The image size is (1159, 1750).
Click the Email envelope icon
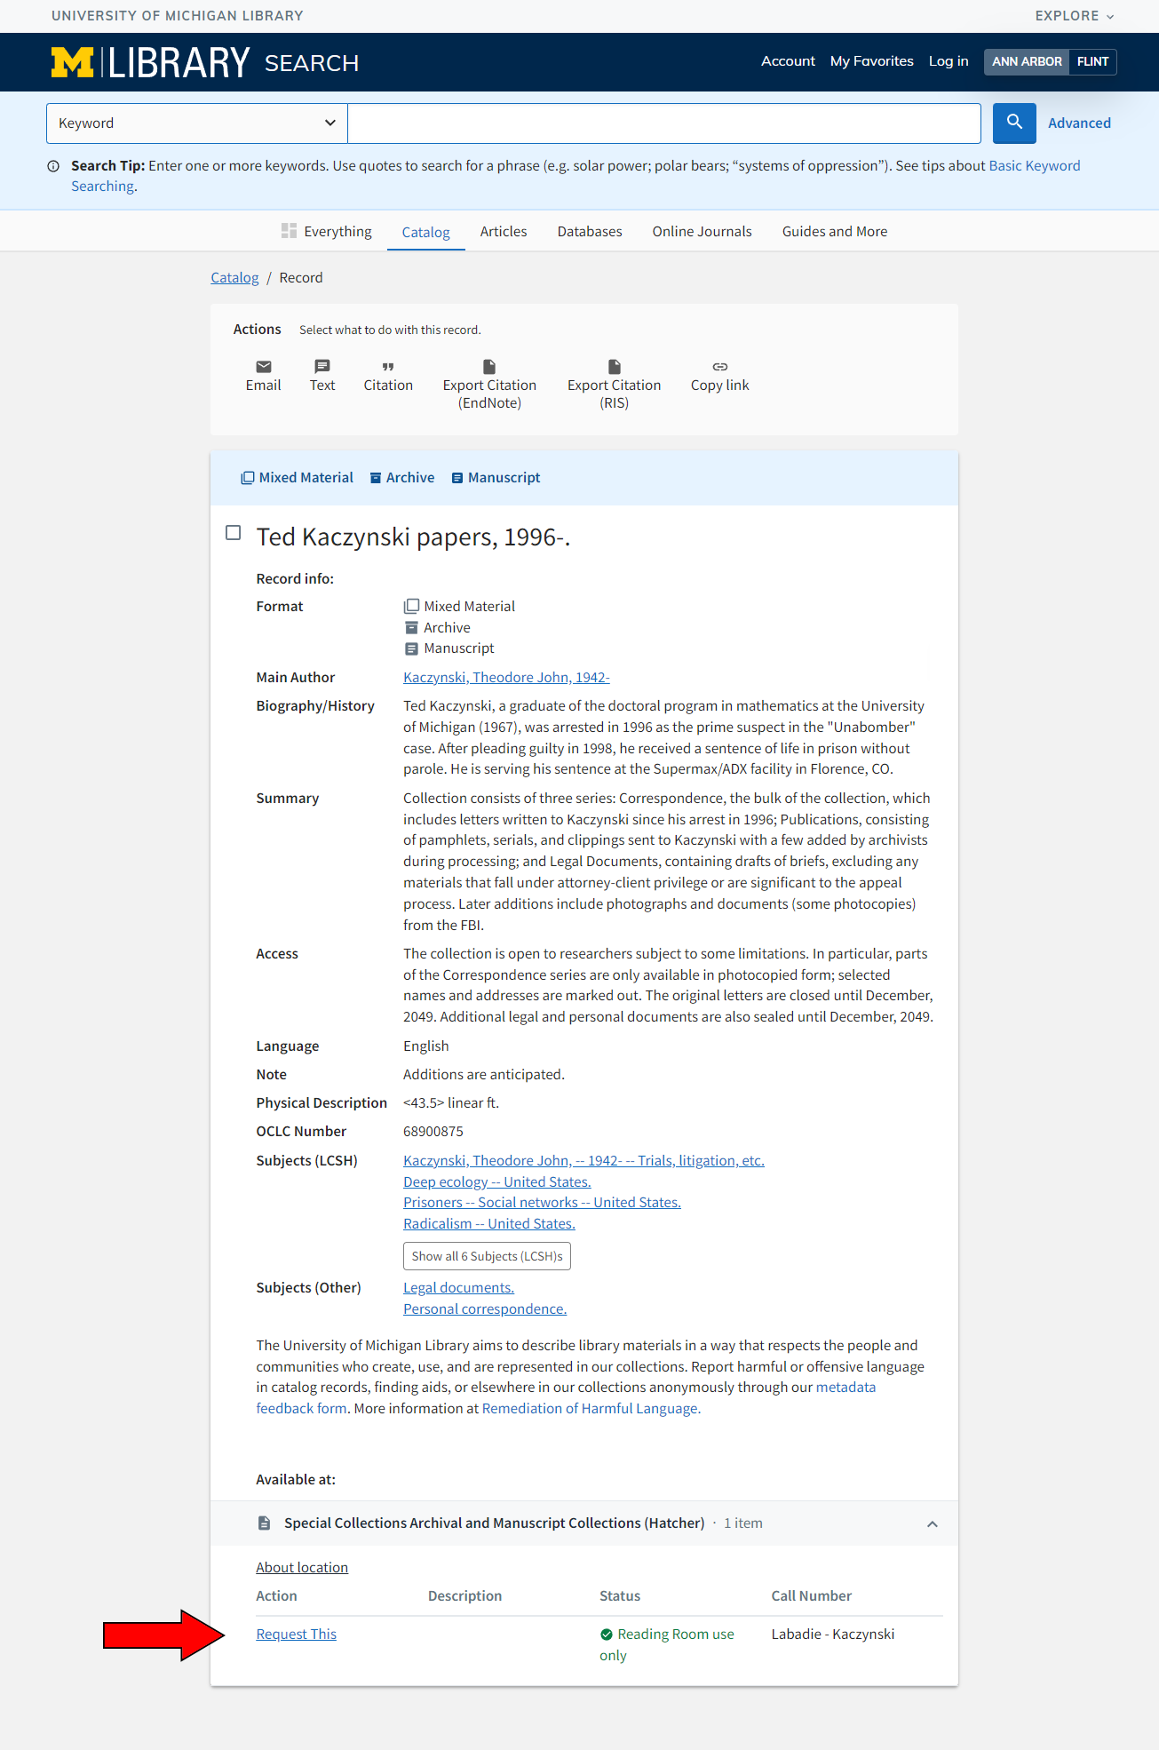pyautogui.click(x=264, y=367)
